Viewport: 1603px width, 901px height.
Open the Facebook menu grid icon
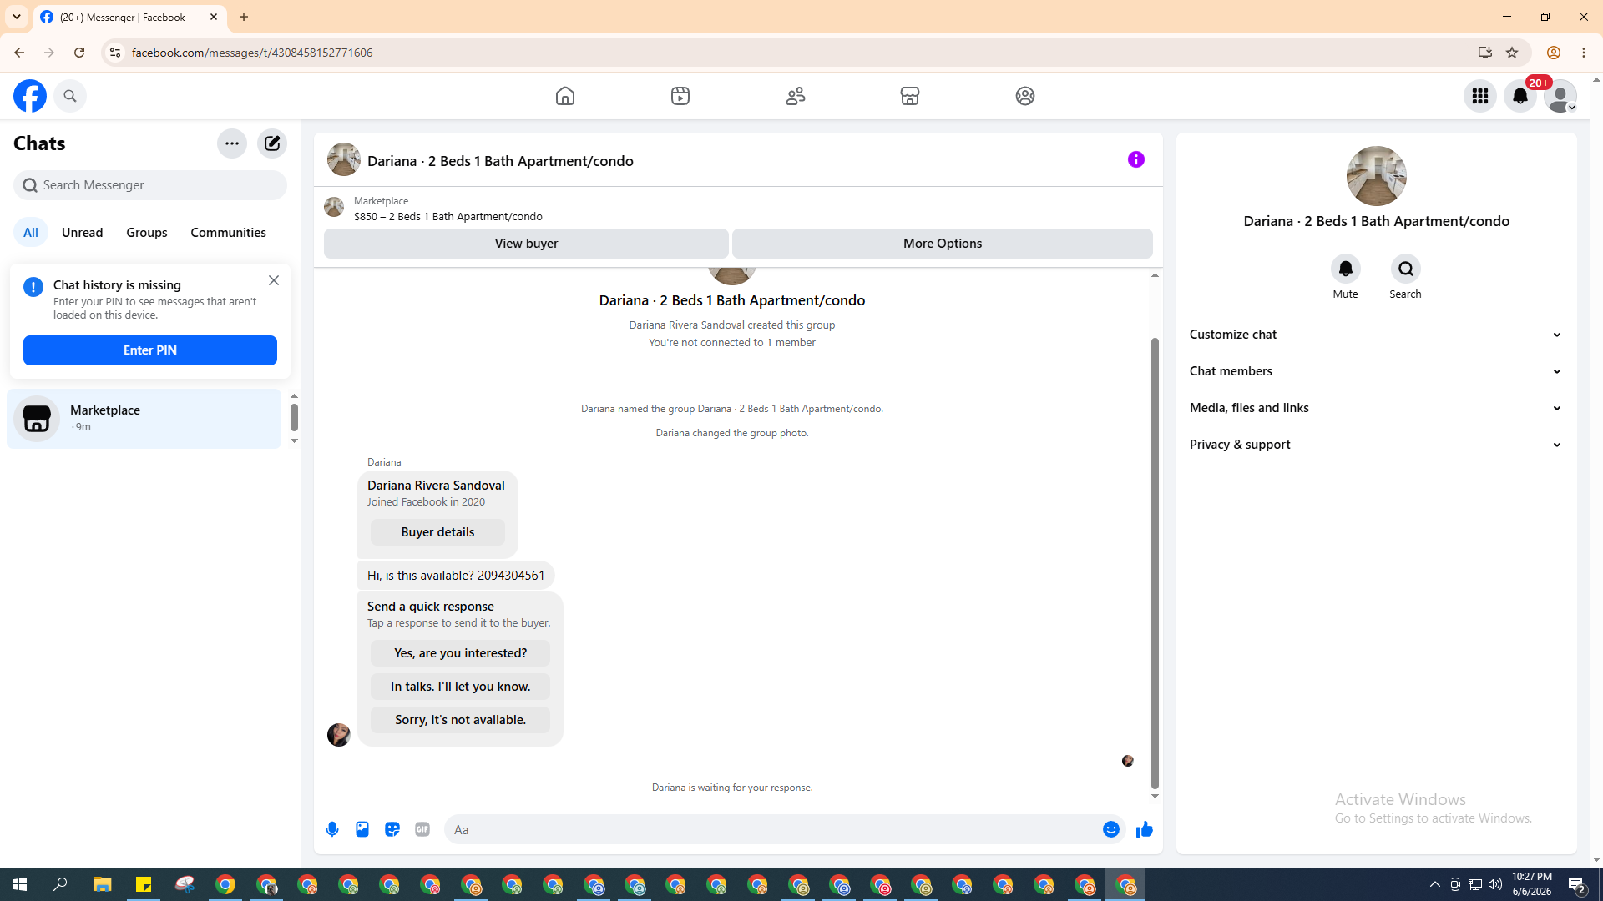click(1480, 96)
